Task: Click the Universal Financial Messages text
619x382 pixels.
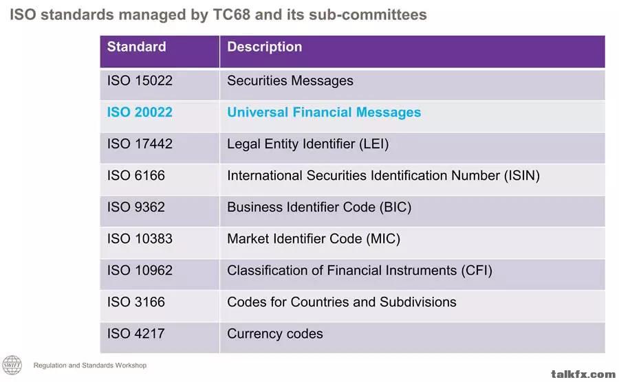Action: pos(324,113)
